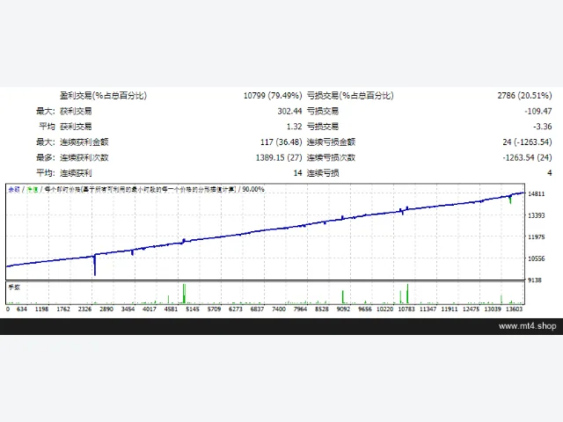Click the '连续亏损次数' label
The image size is (563, 422).
pyautogui.click(x=331, y=157)
